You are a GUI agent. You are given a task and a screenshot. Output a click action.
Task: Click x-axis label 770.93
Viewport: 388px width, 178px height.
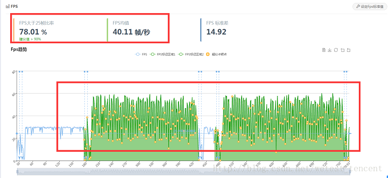[x=346, y=165]
